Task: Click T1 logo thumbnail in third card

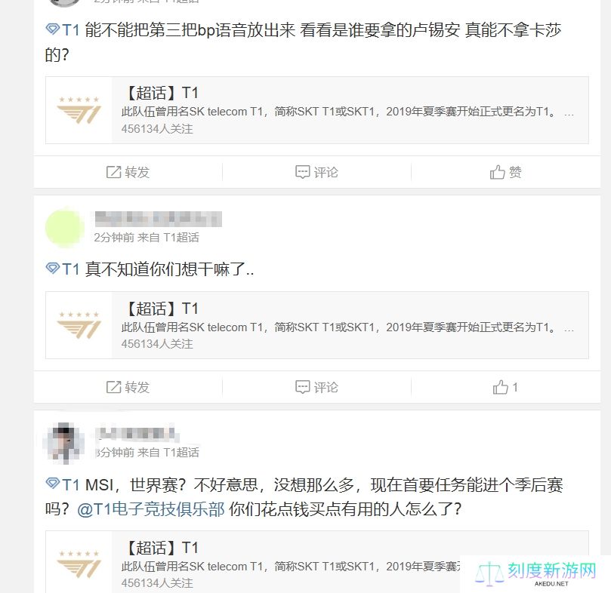Action: 79,563
